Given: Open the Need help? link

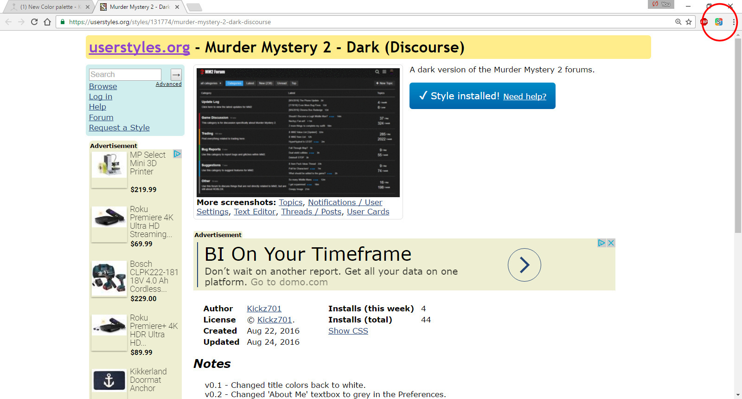Looking at the screenshot, I should pos(525,97).
